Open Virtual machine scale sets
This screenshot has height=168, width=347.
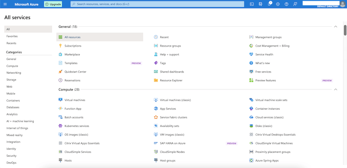pos(272,100)
